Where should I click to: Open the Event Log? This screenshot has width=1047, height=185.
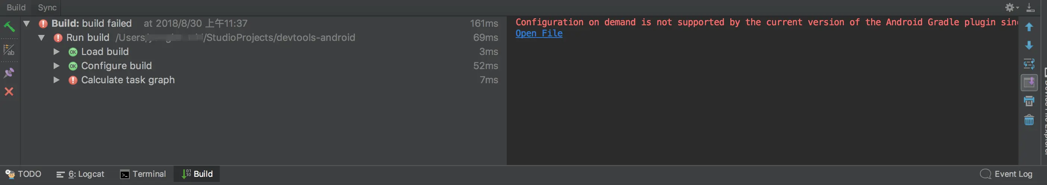(x=1006, y=174)
